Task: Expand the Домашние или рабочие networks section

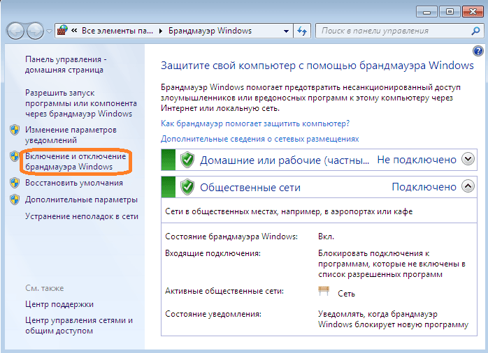Action: (x=468, y=160)
